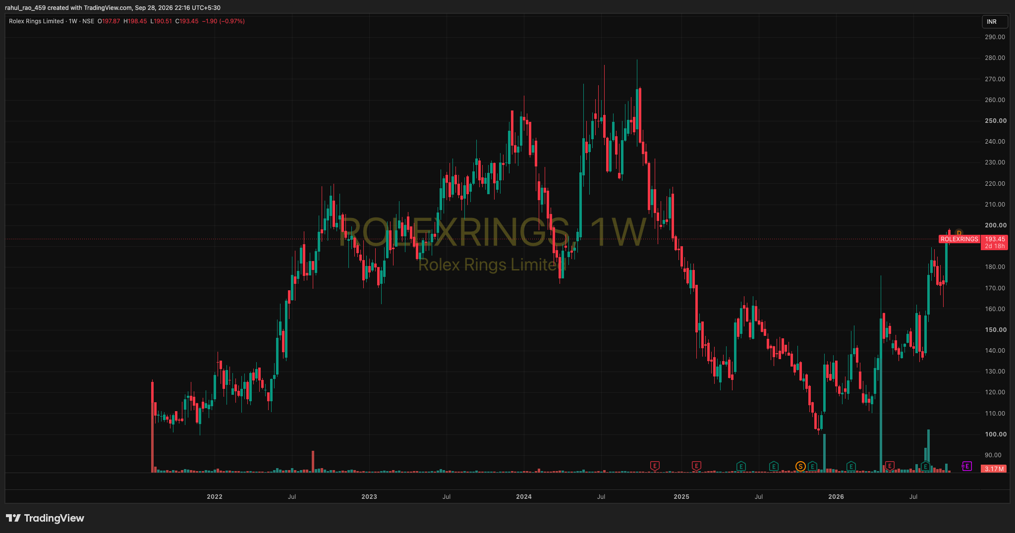Click the TradingView logo at bottom left
This screenshot has width=1015, height=533.
click(45, 518)
